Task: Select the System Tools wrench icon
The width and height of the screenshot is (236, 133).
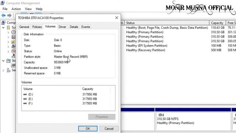Action: pos(8,27)
